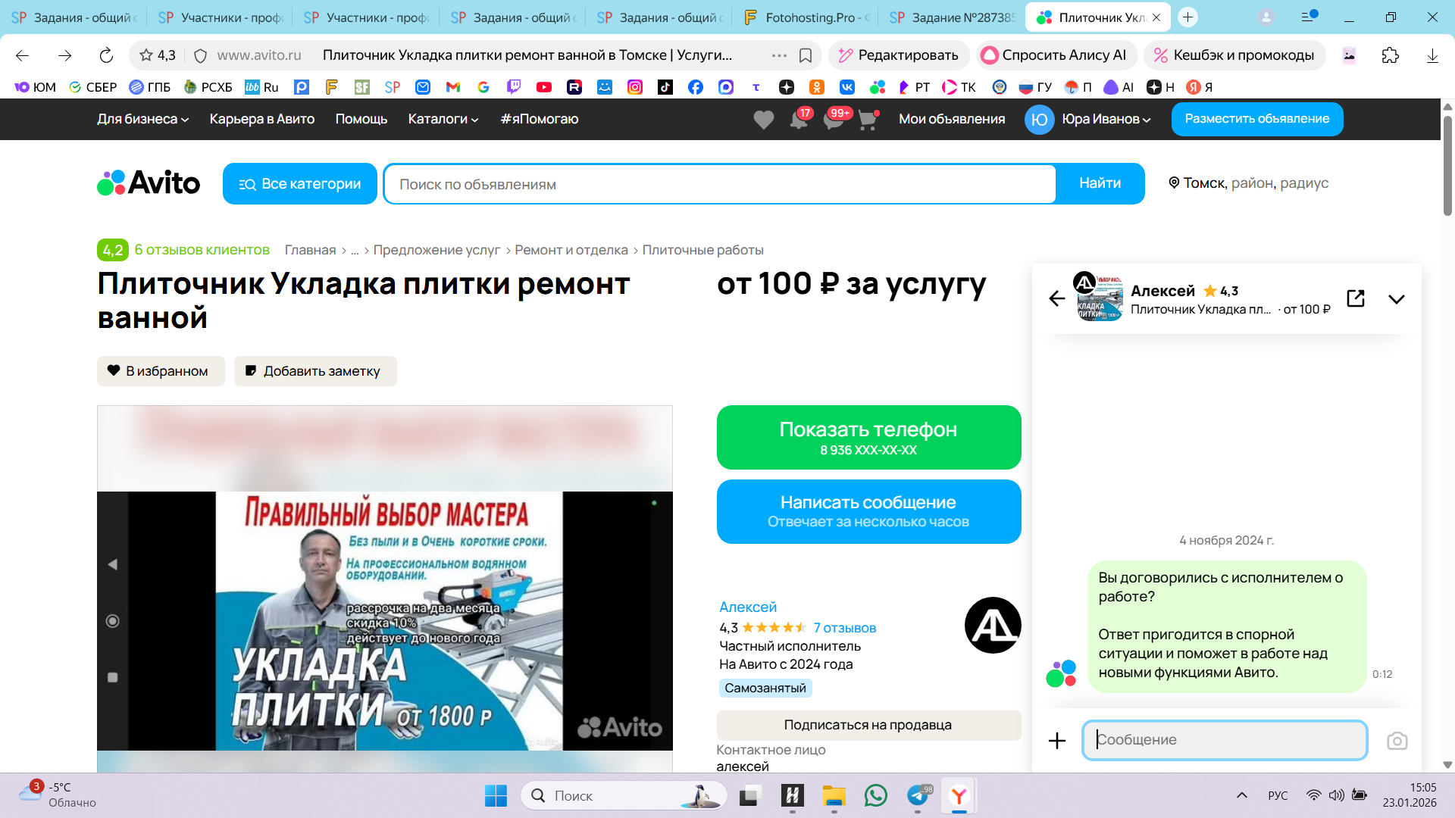Go back with the chat back arrow
Image resolution: width=1455 pixels, height=818 pixels.
point(1056,298)
